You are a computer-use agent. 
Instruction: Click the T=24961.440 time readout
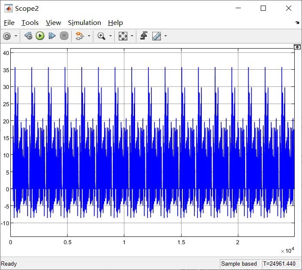point(279,264)
